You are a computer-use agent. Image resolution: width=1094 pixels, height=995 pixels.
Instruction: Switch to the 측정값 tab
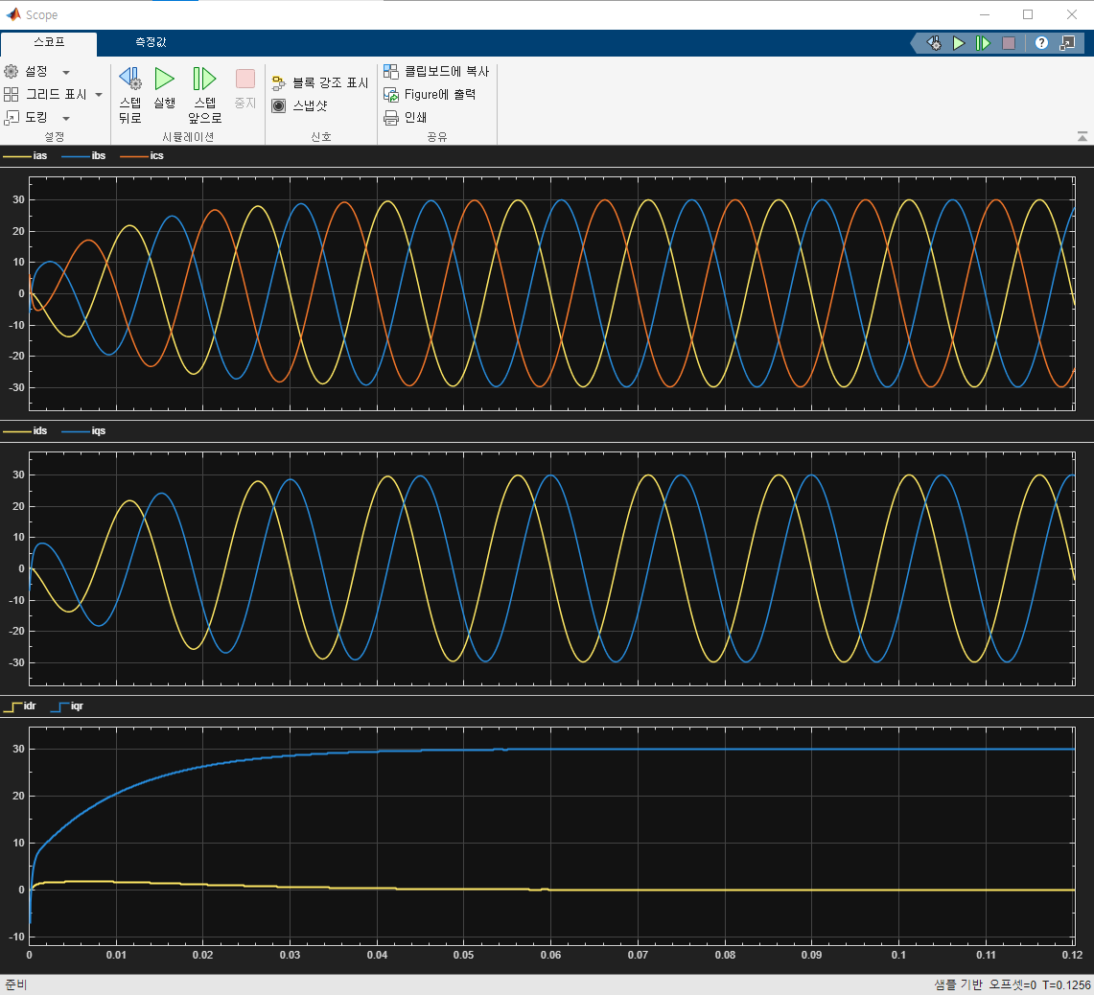(x=151, y=43)
